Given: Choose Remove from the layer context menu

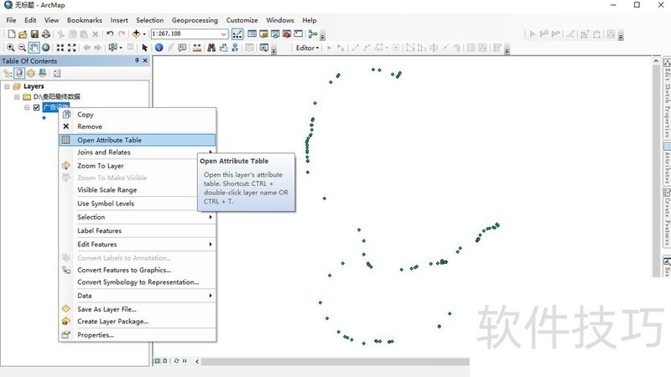Looking at the screenshot, I should [138, 127].
